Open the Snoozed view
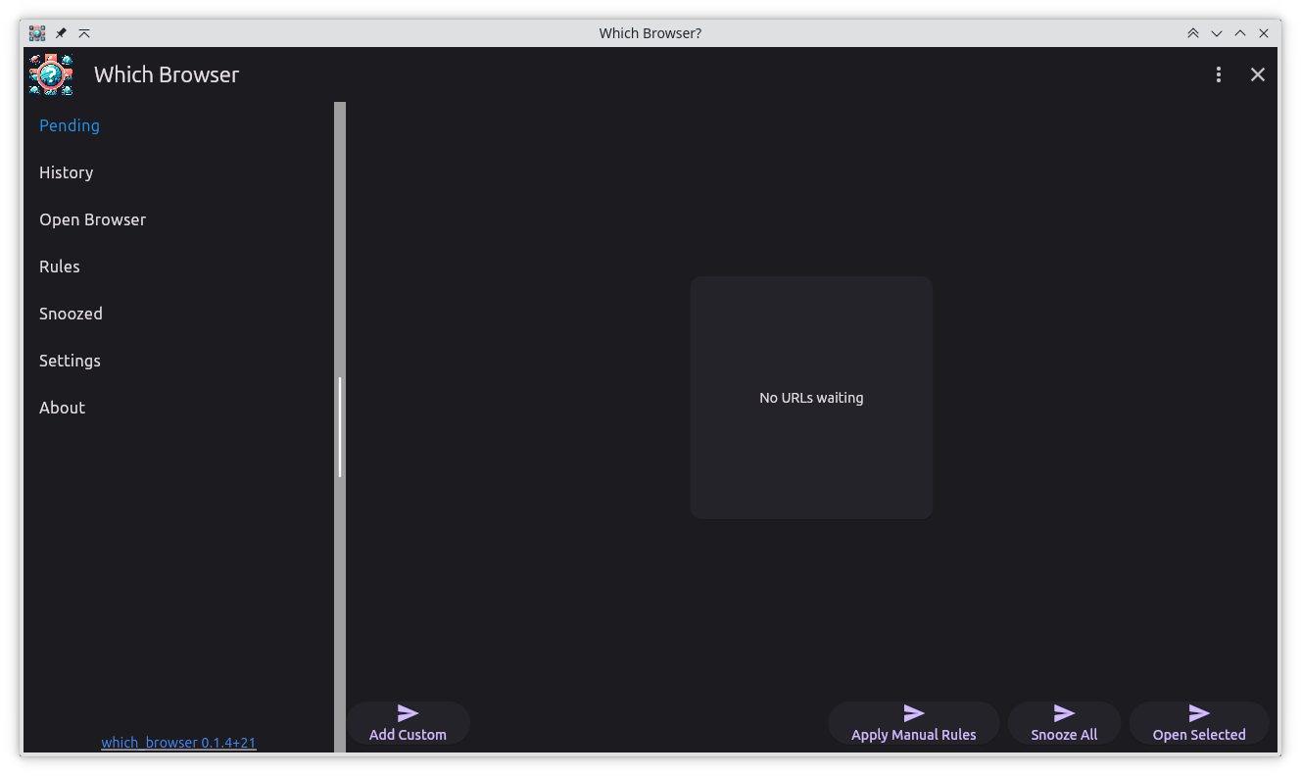1301x776 pixels. 71,314
